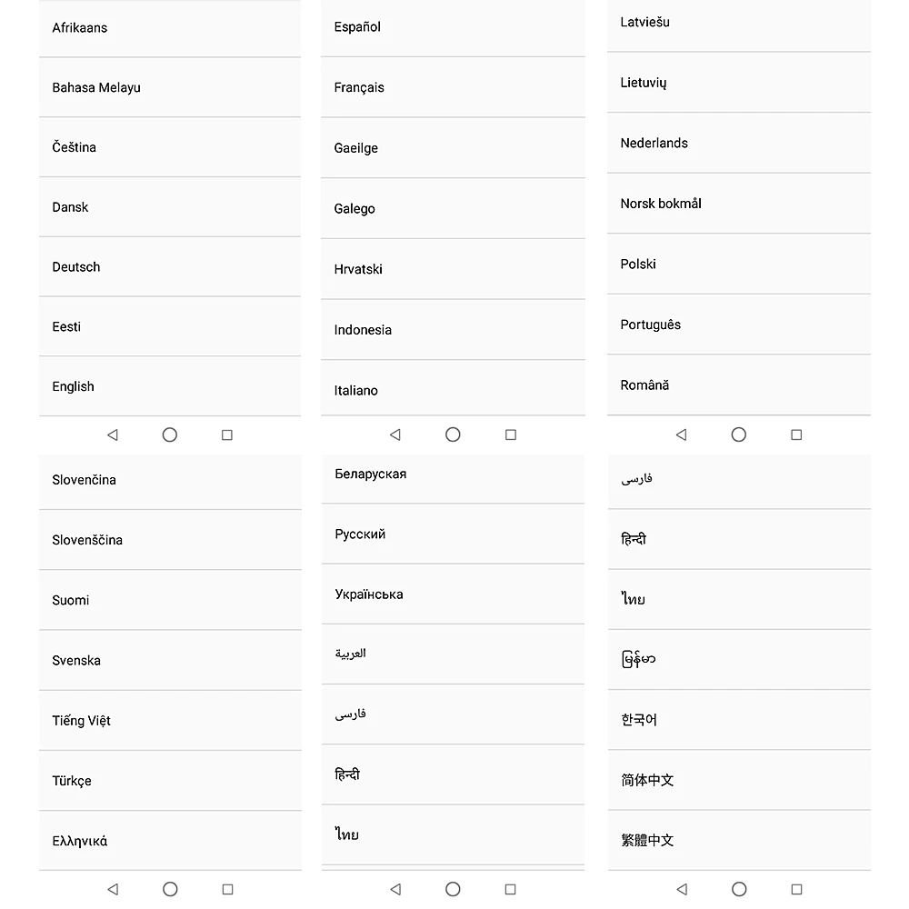Tap the back arrow below the English entry
909x909 pixels.
pyautogui.click(x=113, y=435)
